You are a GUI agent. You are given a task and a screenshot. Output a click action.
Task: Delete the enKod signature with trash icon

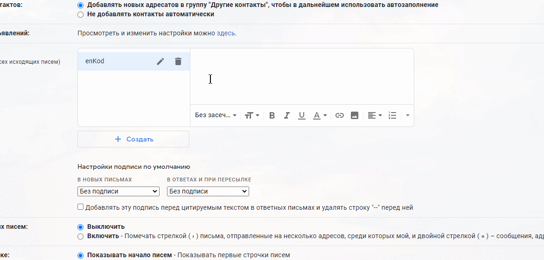tap(178, 61)
